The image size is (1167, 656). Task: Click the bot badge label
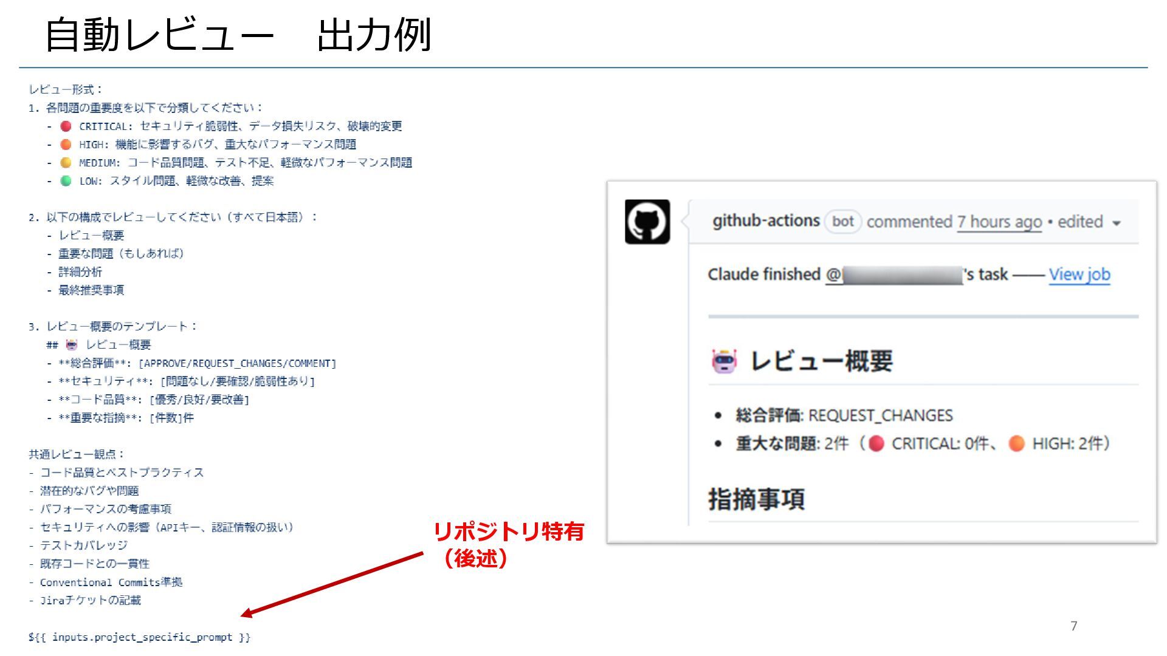pyautogui.click(x=842, y=222)
